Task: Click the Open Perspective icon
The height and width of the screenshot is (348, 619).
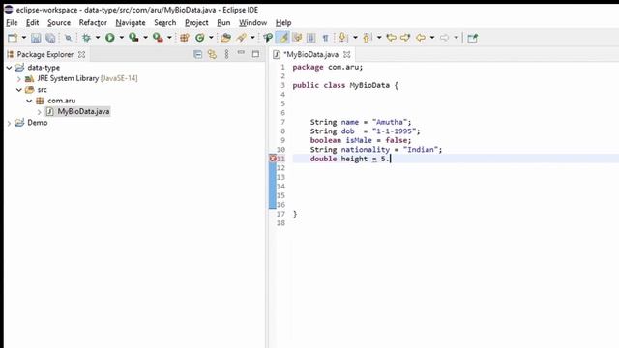Action: [x=473, y=38]
